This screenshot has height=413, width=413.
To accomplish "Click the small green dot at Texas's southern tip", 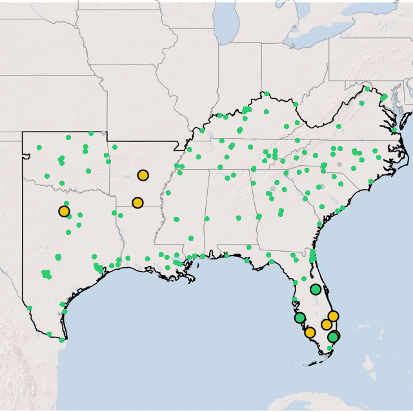I will 62,340.
